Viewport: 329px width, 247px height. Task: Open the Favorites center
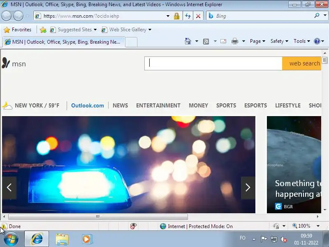(18, 30)
